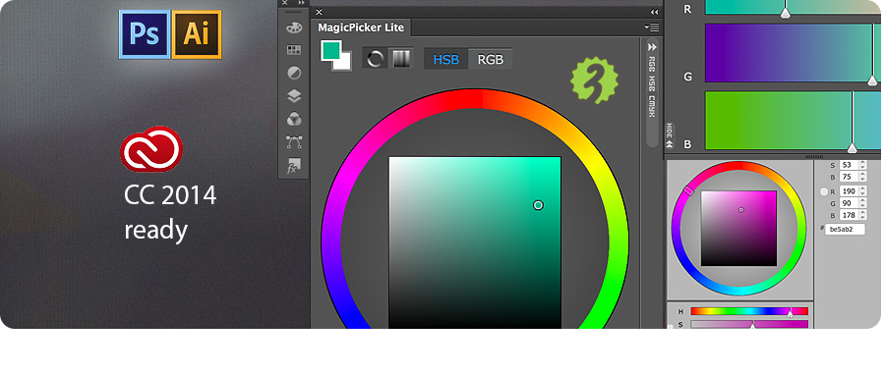Open the Styles fx panel icon
Viewport: 885px width, 373px height.
293,165
